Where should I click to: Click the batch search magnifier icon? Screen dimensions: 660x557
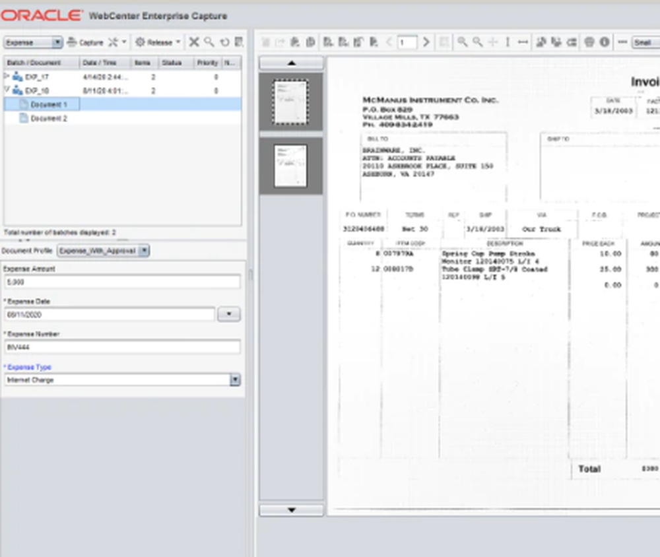[209, 42]
